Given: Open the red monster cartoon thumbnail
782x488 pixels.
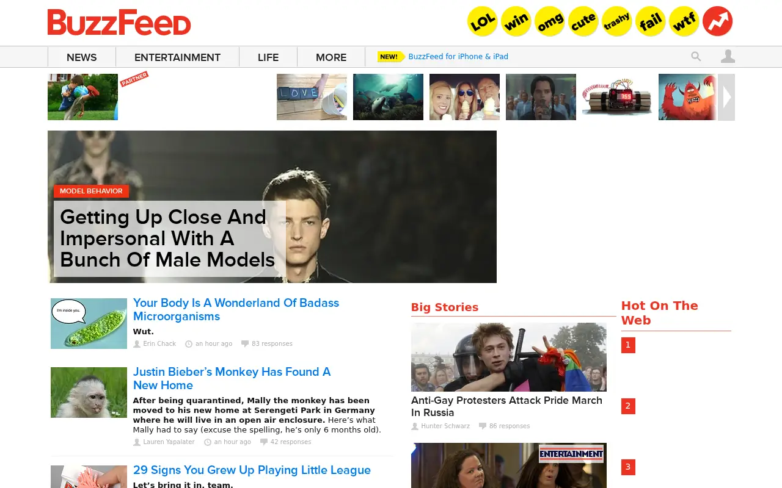Looking at the screenshot, I should pyautogui.click(x=687, y=97).
